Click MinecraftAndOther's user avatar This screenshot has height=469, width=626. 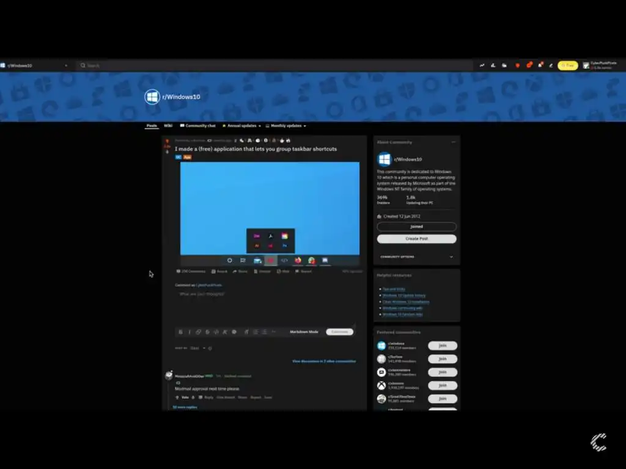[169, 376]
